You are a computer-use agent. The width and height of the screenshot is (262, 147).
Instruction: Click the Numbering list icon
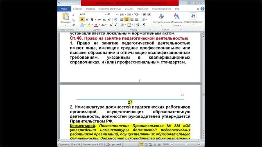pos(129,15)
